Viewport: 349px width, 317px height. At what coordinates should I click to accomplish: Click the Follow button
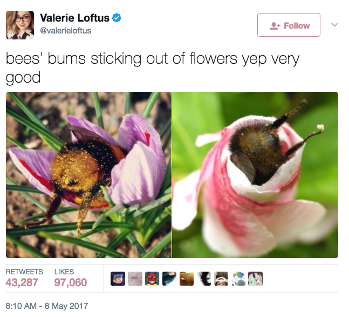(289, 25)
